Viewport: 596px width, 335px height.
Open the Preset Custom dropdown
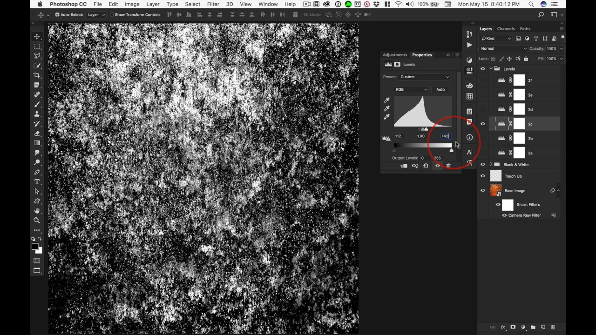(x=424, y=77)
